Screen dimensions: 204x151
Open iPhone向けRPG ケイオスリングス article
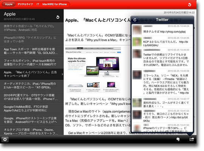point(32,40)
